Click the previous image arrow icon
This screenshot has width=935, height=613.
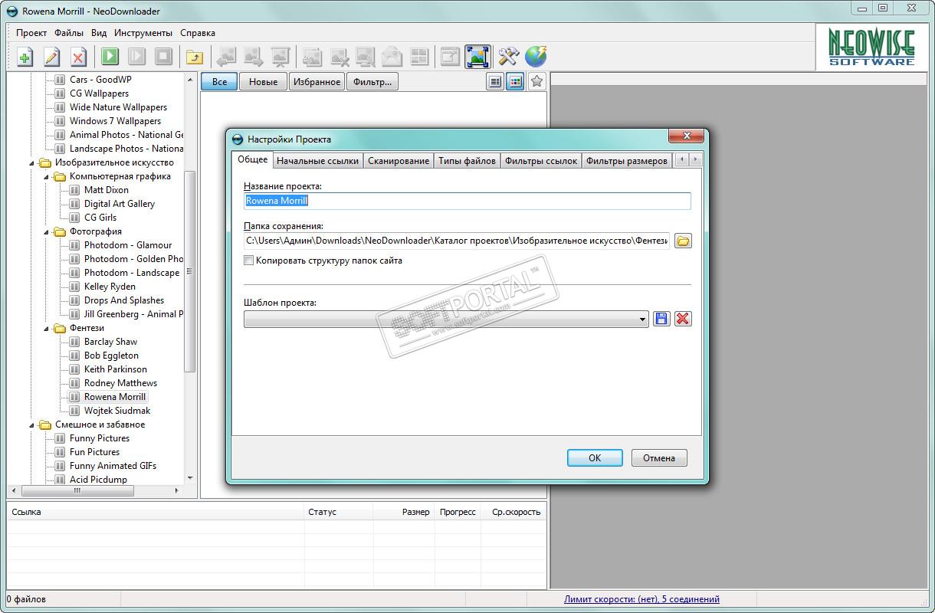[x=226, y=57]
